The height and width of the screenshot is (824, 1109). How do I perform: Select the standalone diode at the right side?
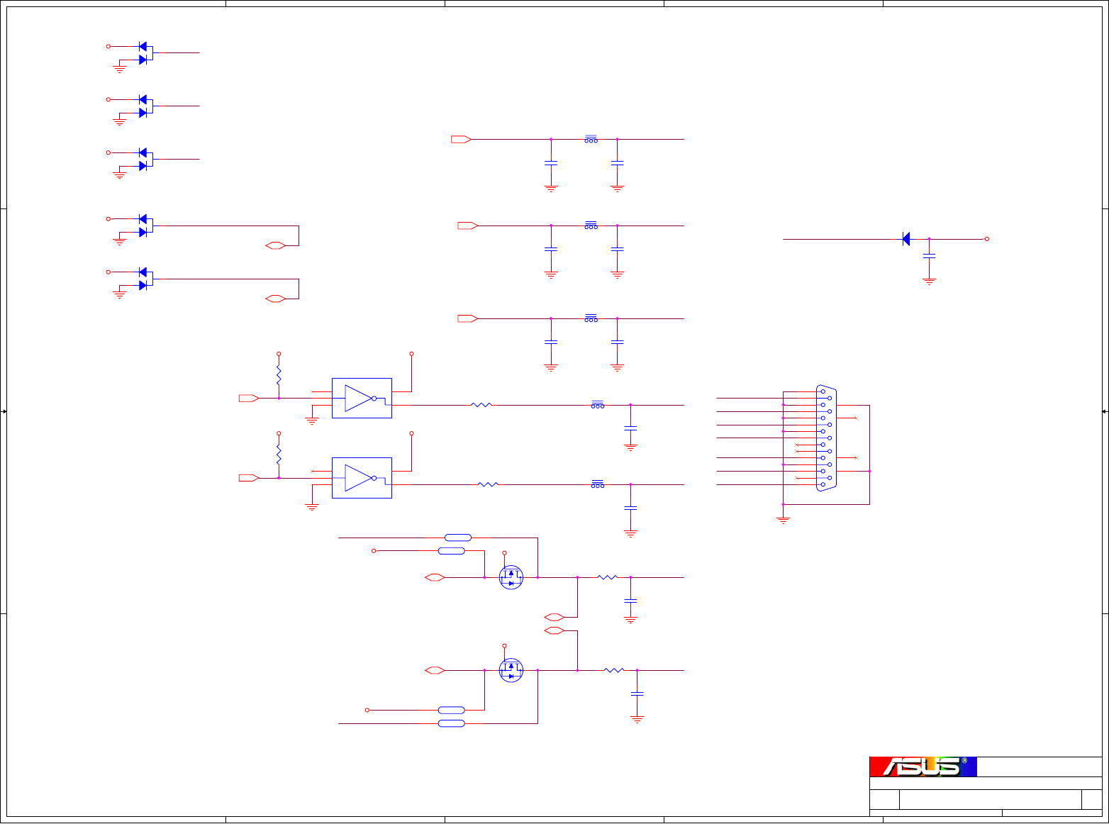(905, 239)
